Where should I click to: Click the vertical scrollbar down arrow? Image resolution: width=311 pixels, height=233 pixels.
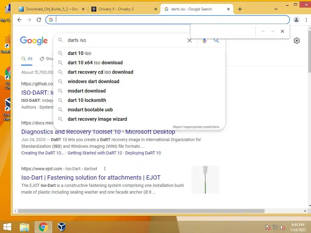(309, 206)
